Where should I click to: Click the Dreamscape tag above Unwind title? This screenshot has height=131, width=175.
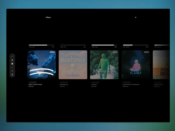(95, 82)
